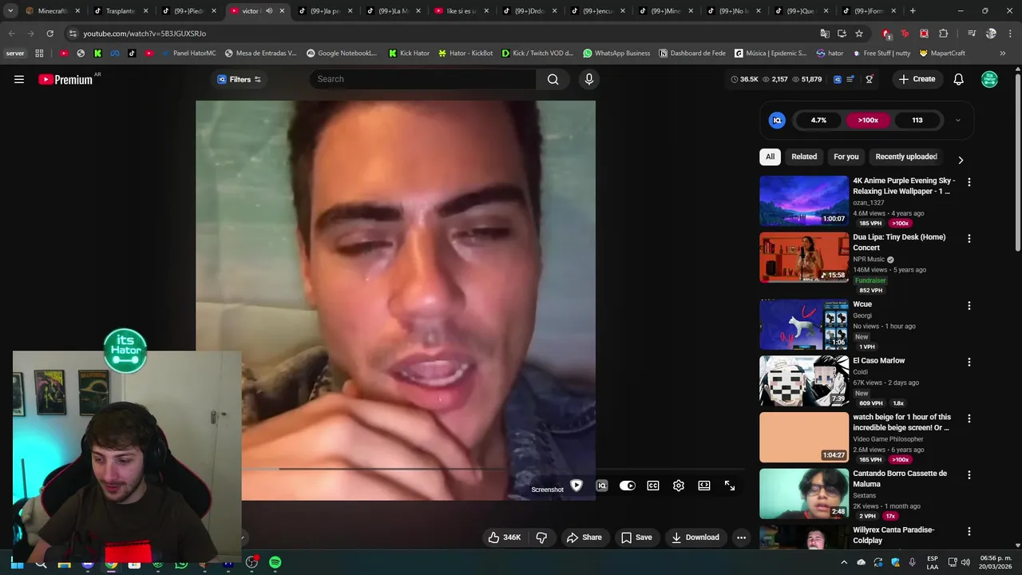Image resolution: width=1022 pixels, height=575 pixels.
Task: Click the vidIQ '>100x' stat pill
Action: [x=868, y=121]
